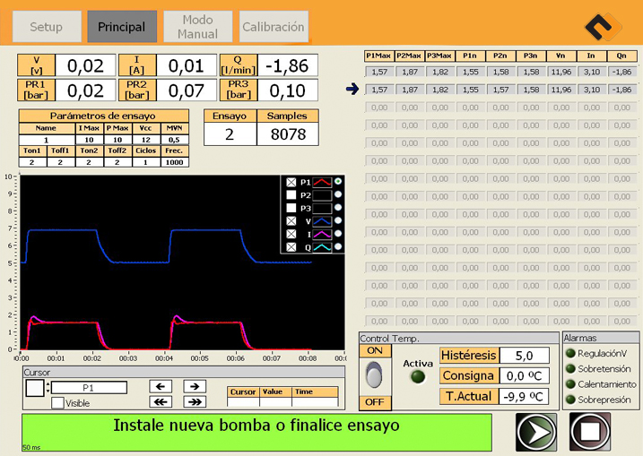Enable P2 trace checkbox in legend
This screenshot has height=456, width=643.
pos(291,195)
